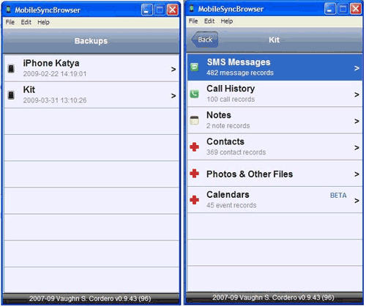Image resolution: width=366 pixels, height=307 pixels.
Task: Open Edit menu in the right Kit window
Action: click(x=209, y=21)
